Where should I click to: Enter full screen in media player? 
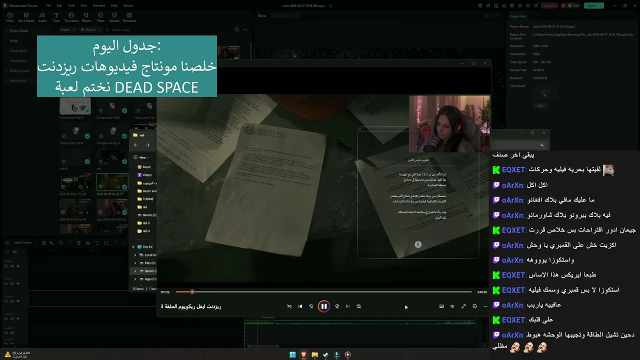click(x=463, y=306)
